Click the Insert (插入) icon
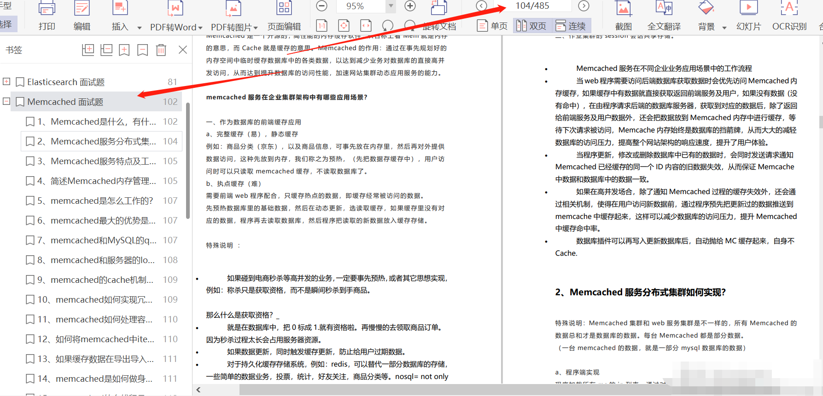This screenshot has height=396, width=823. [x=120, y=8]
